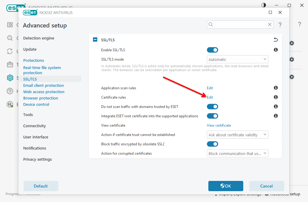Open Action if certificate trust cannot be established dropdown
Screen dimensions: 308x202
238,135
